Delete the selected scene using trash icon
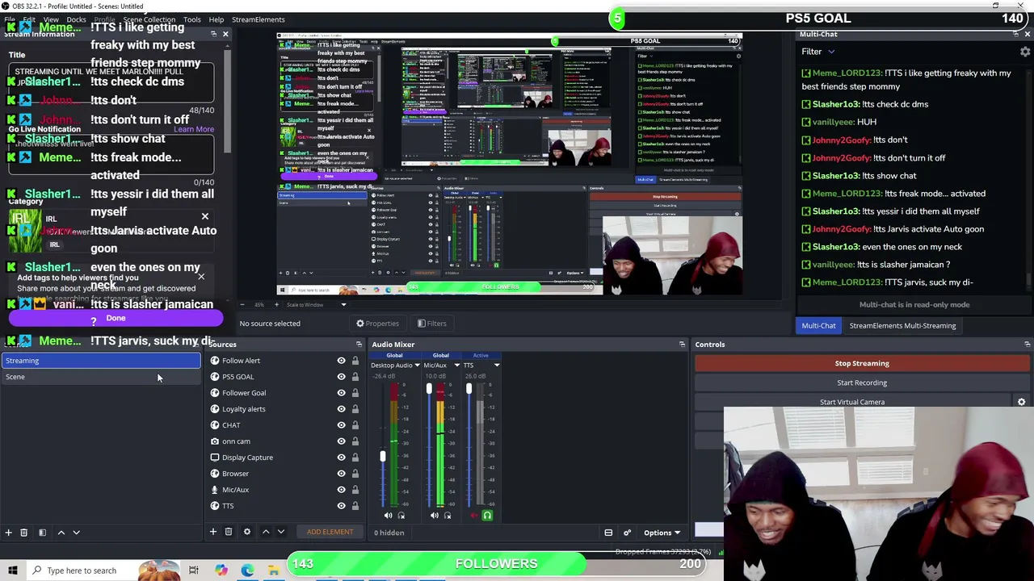The image size is (1034, 581). (x=24, y=533)
